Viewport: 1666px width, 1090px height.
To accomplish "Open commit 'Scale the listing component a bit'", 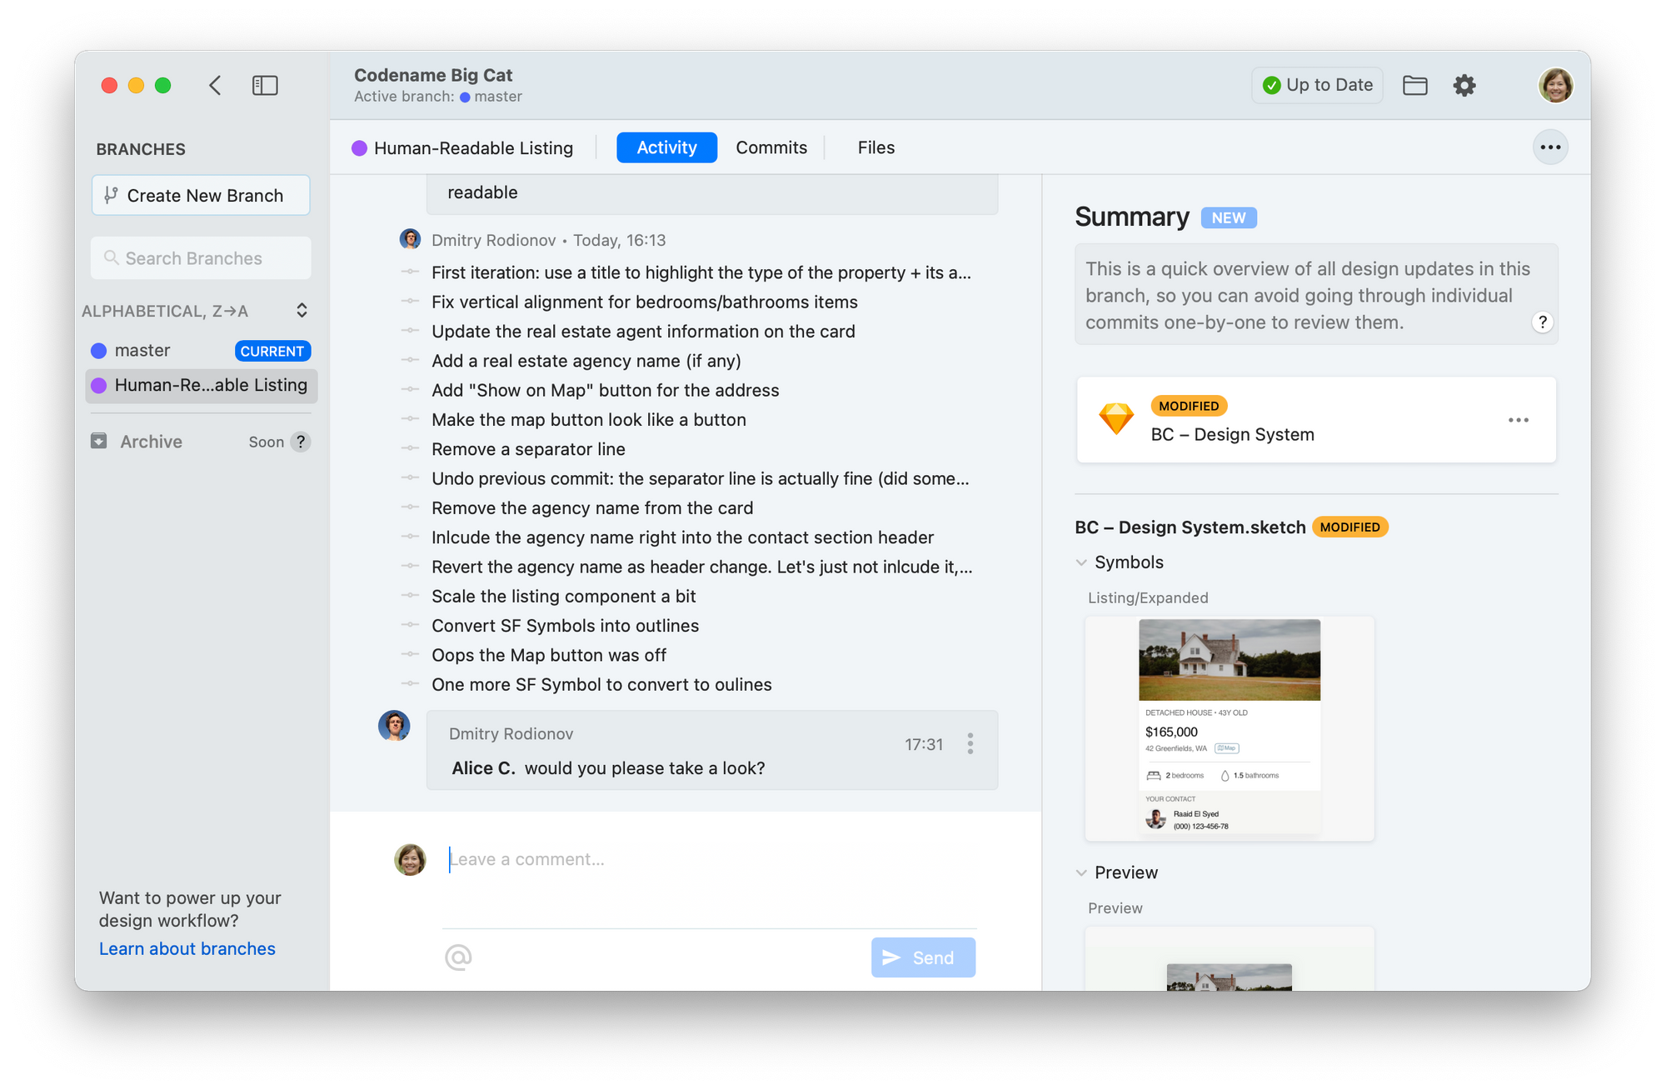I will pos(564,597).
